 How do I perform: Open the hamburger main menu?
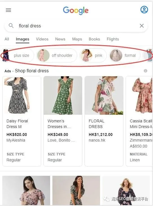click(8, 10)
